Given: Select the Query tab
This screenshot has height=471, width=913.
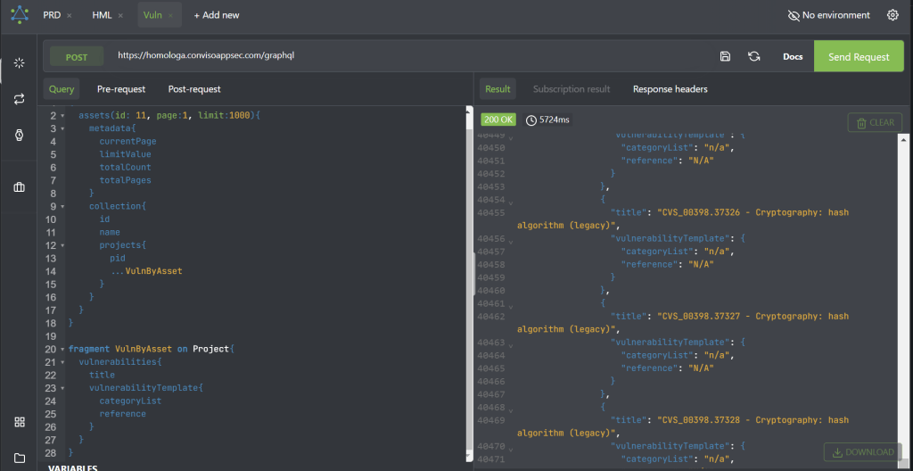Looking at the screenshot, I should pyautogui.click(x=62, y=89).
